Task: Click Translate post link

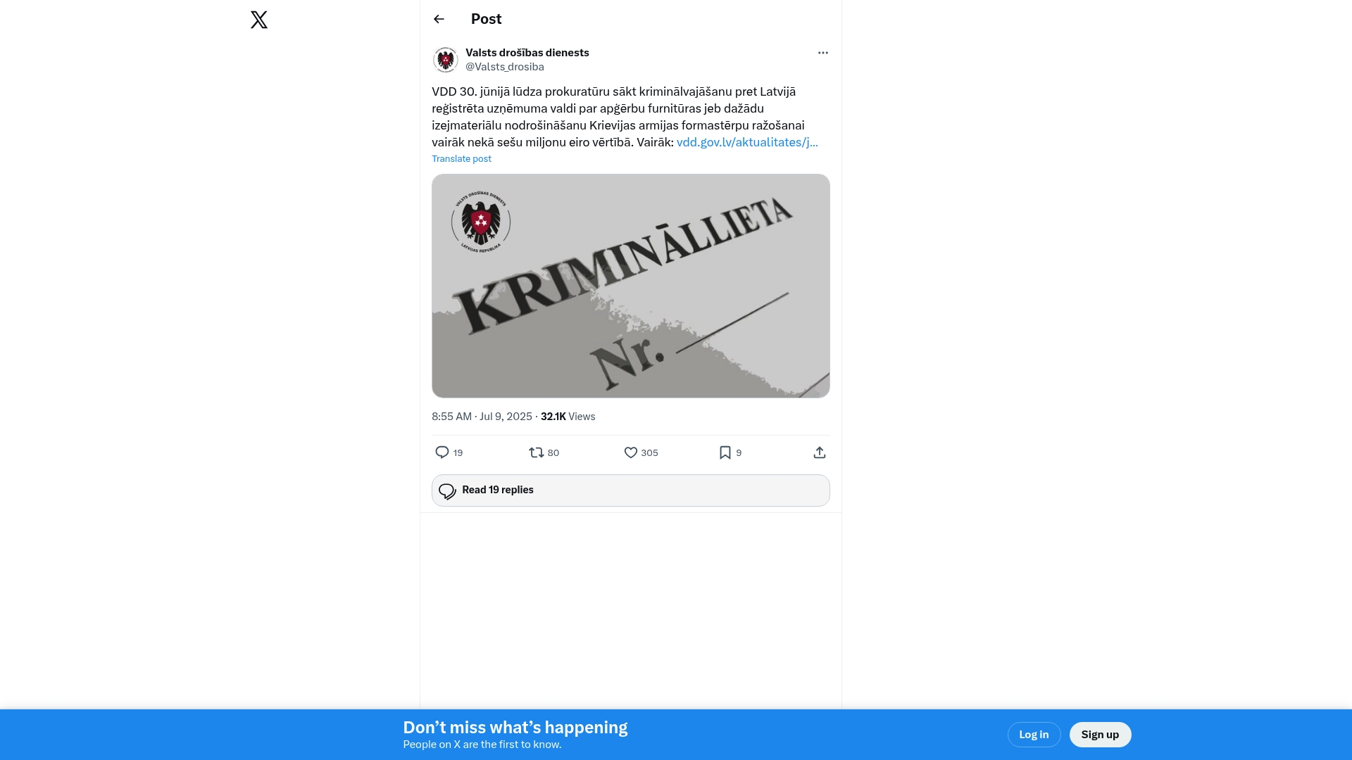Action: pos(461,159)
